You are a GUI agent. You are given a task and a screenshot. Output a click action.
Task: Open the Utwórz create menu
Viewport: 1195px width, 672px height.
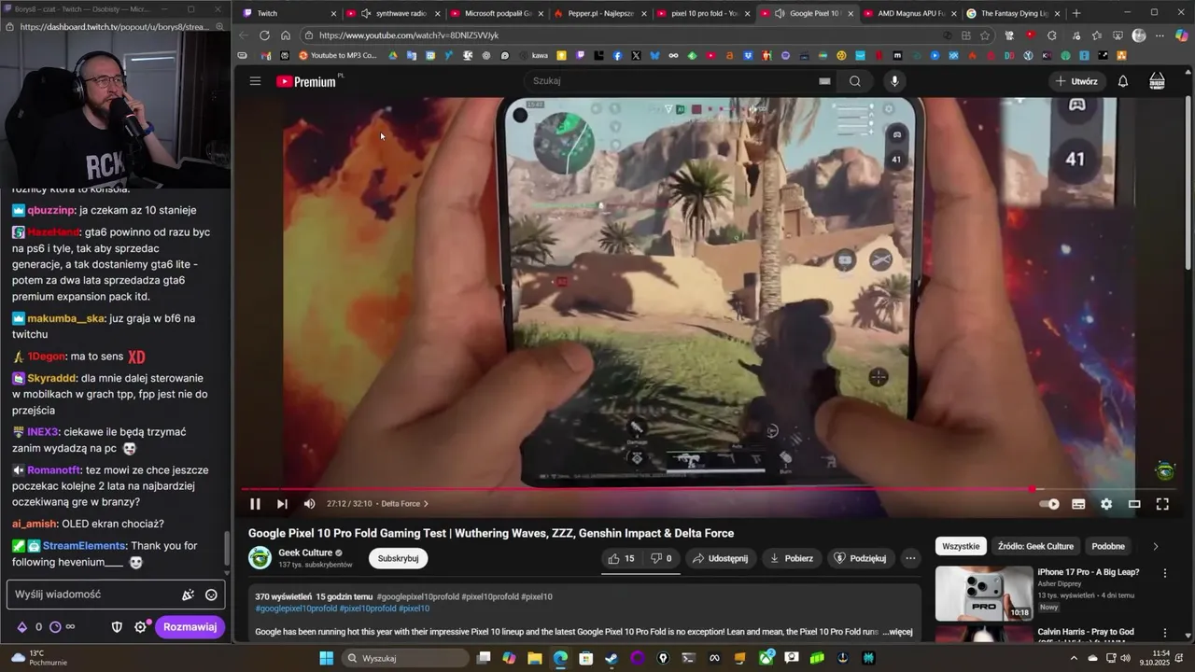tap(1076, 81)
